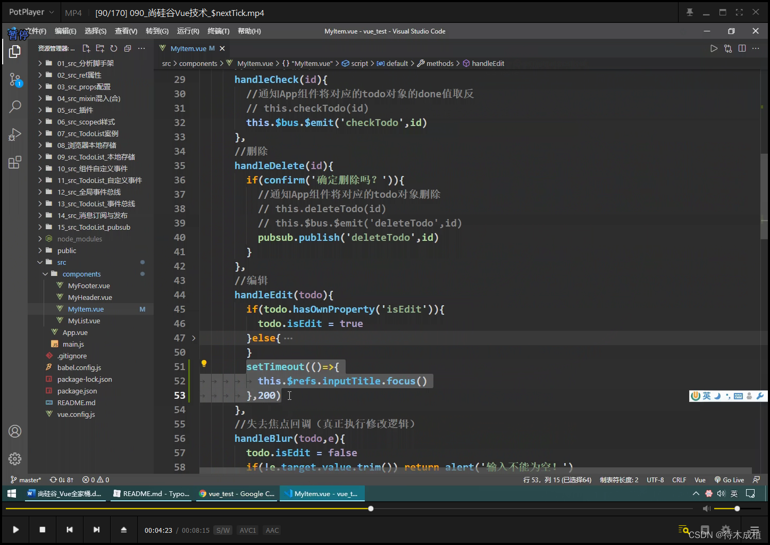Open the Run and Debug view icon

15,134
